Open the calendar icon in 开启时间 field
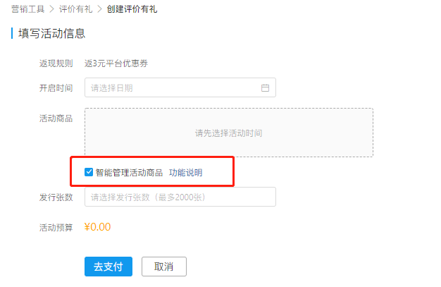 point(265,88)
